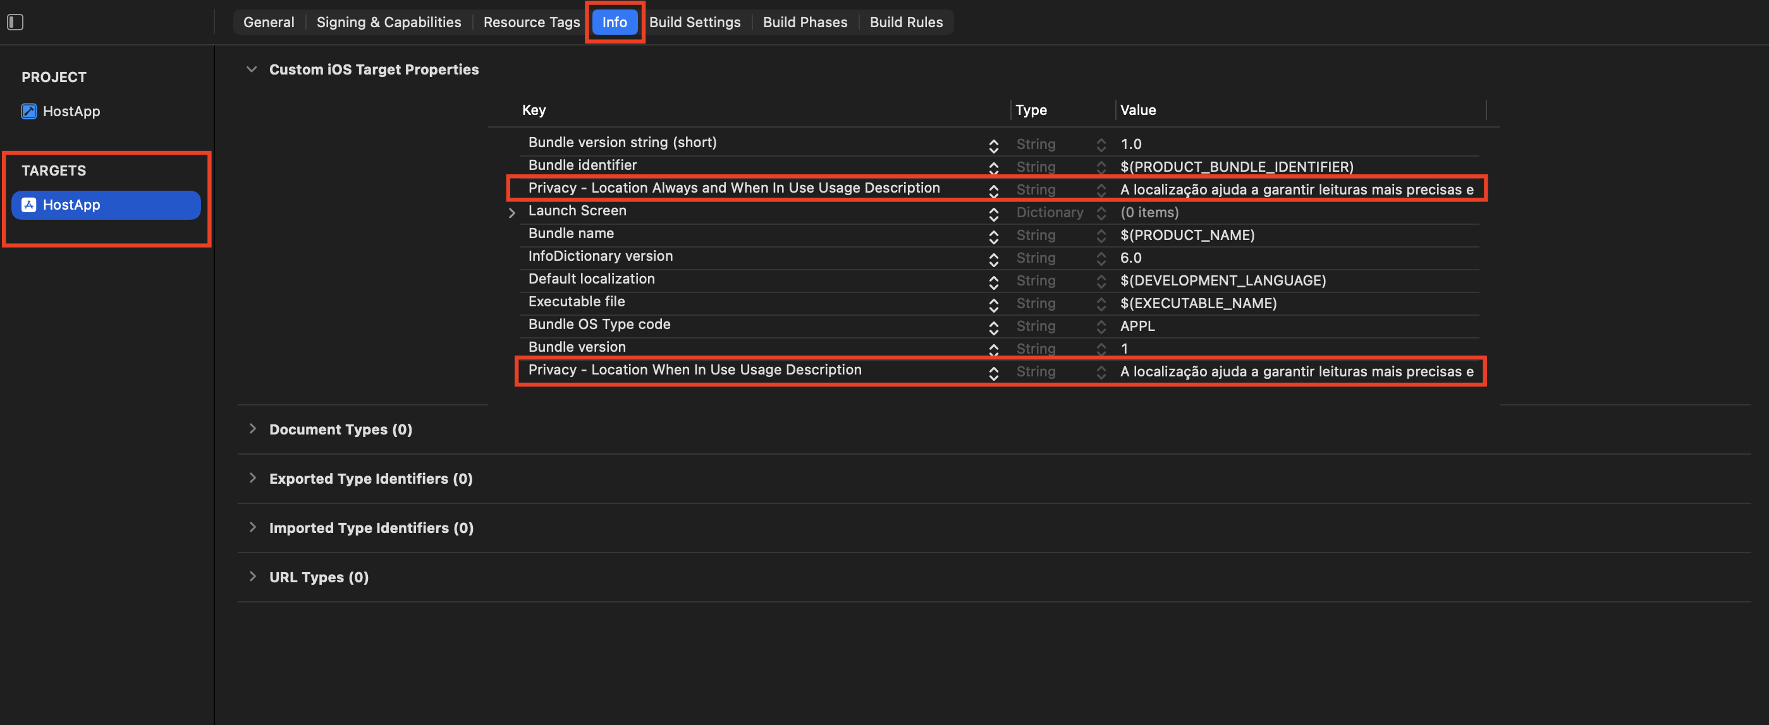Click the HostApp project blueprint icon
1769x725 pixels.
pyautogui.click(x=28, y=111)
